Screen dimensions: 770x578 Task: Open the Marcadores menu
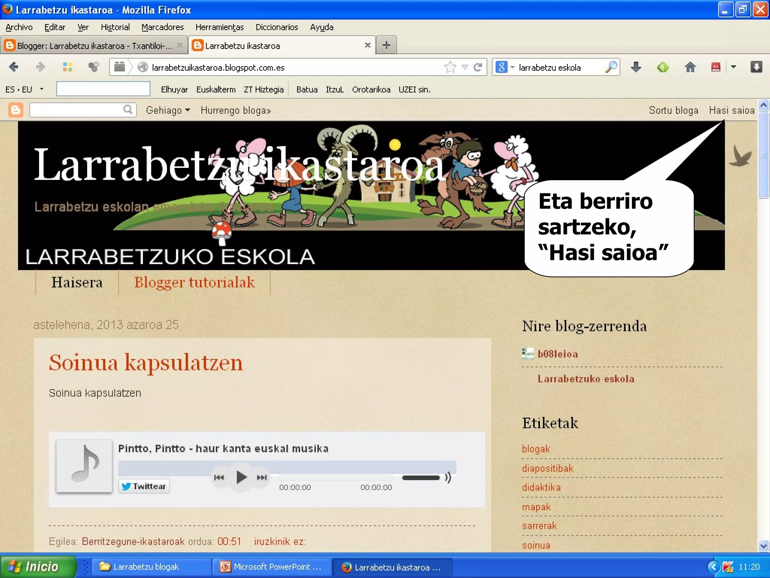[x=162, y=27]
